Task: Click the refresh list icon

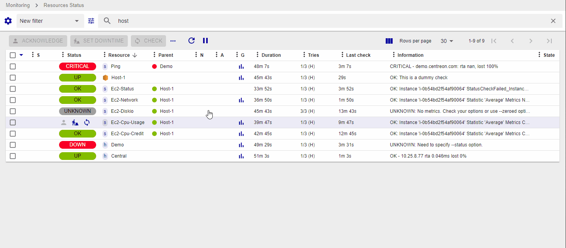Action: pyautogui.click(x=191, y=41)
